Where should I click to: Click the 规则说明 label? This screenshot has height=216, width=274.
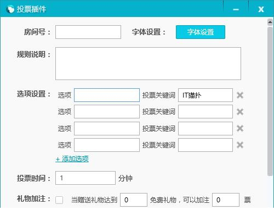click(33, 54)
